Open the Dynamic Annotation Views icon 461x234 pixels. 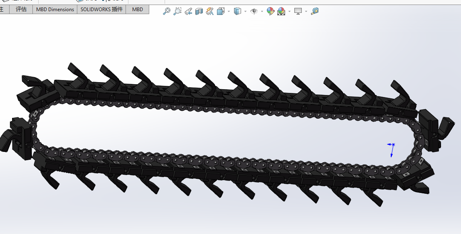[210, 12]
